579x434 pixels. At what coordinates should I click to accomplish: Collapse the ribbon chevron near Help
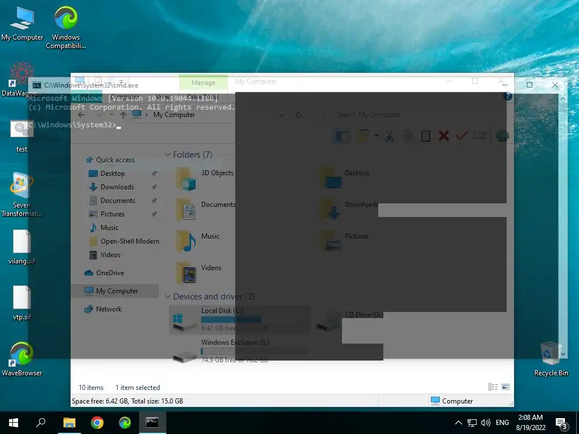tap(495, 97)
